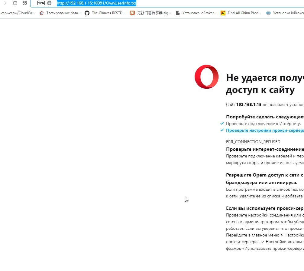Click the document icon before Установка ioBroker

pyautogui.click(x=178, y=13)
